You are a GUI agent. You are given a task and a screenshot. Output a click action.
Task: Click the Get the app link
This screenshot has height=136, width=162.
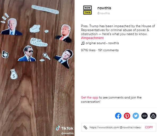click(x=90, y=97)
